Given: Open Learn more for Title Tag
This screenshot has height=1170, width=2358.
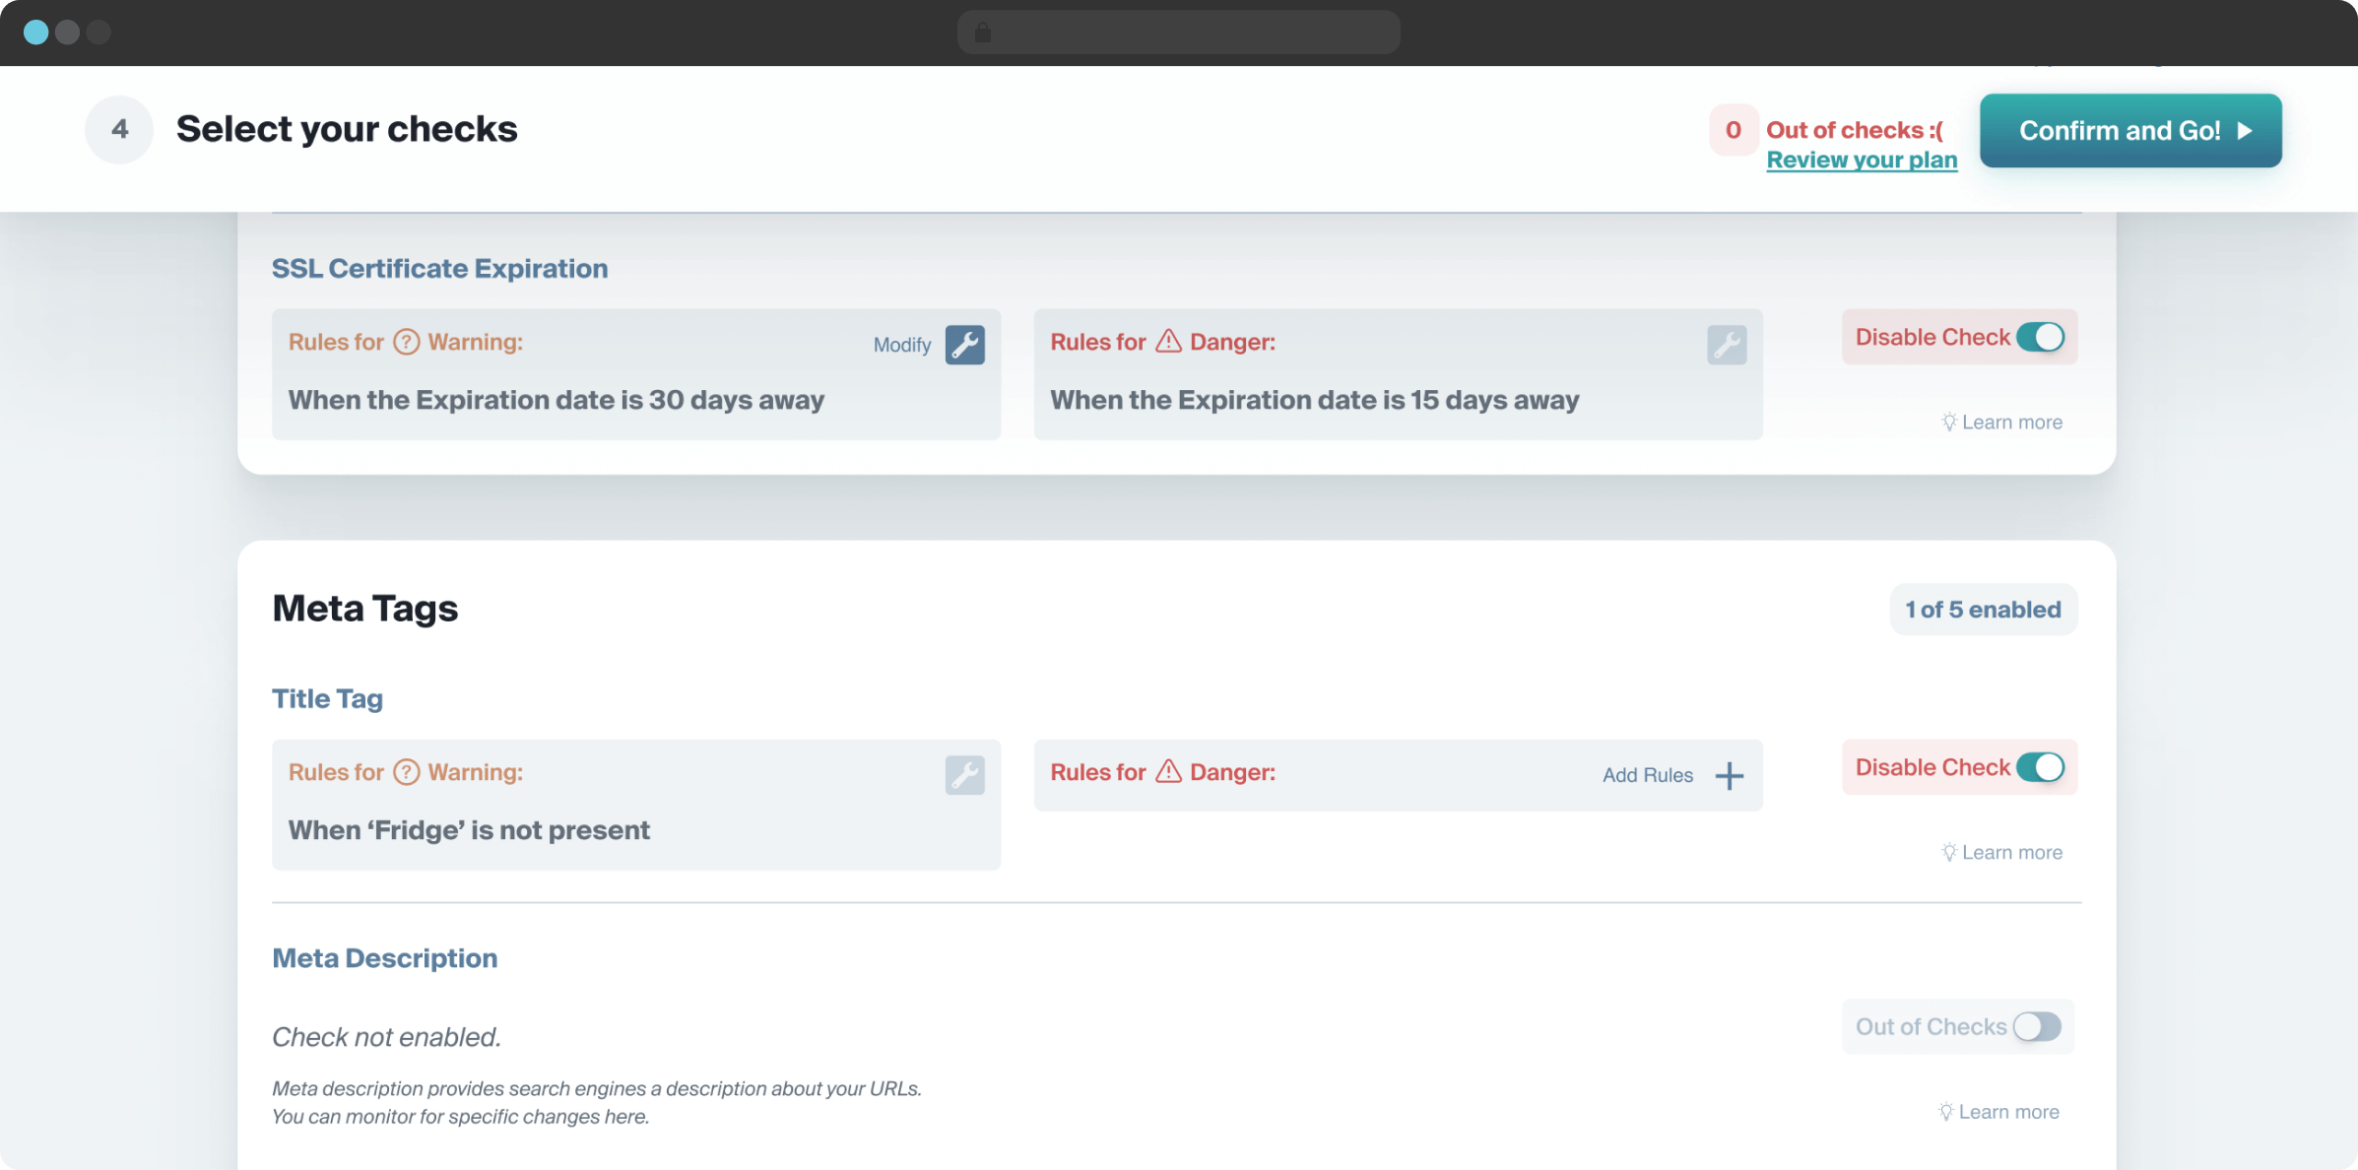Looking at the screenshot, I should click(2011, 852).
